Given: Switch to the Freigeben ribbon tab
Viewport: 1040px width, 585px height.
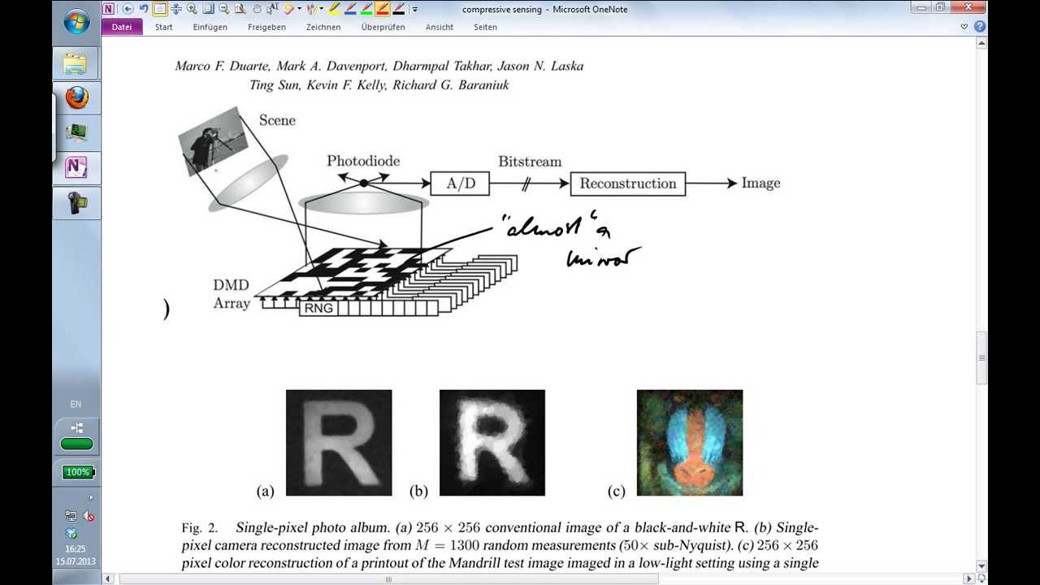Looking at the screenshot, I should pyautogui.click(x=266, y=27).
